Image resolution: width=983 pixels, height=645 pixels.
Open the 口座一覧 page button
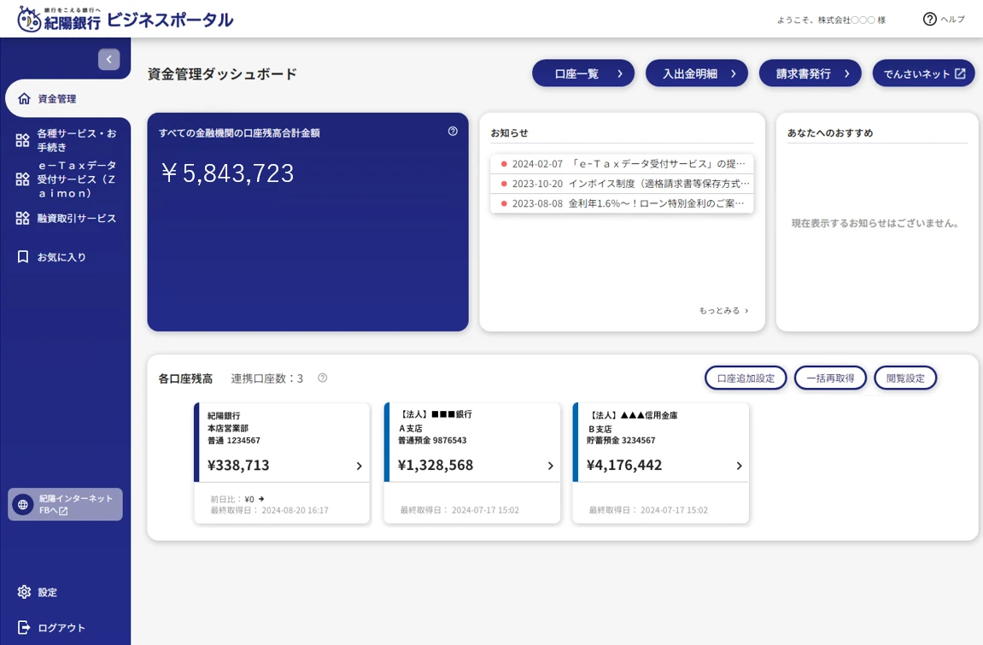point(583,73)
